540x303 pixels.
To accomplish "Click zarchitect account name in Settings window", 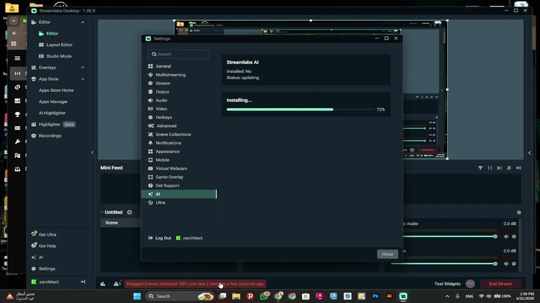I will tap(189, 238).
